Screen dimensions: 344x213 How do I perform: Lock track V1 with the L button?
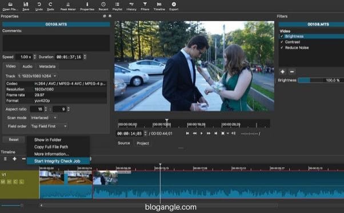point(21,182)
